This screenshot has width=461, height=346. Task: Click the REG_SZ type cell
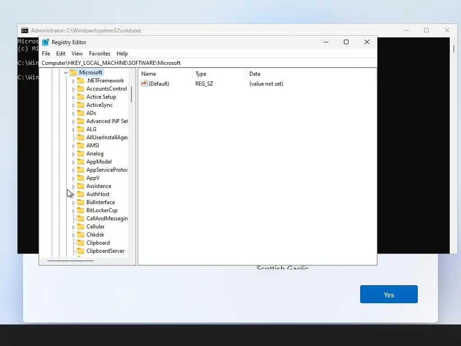pyautogui.click(x=204, y=84)
